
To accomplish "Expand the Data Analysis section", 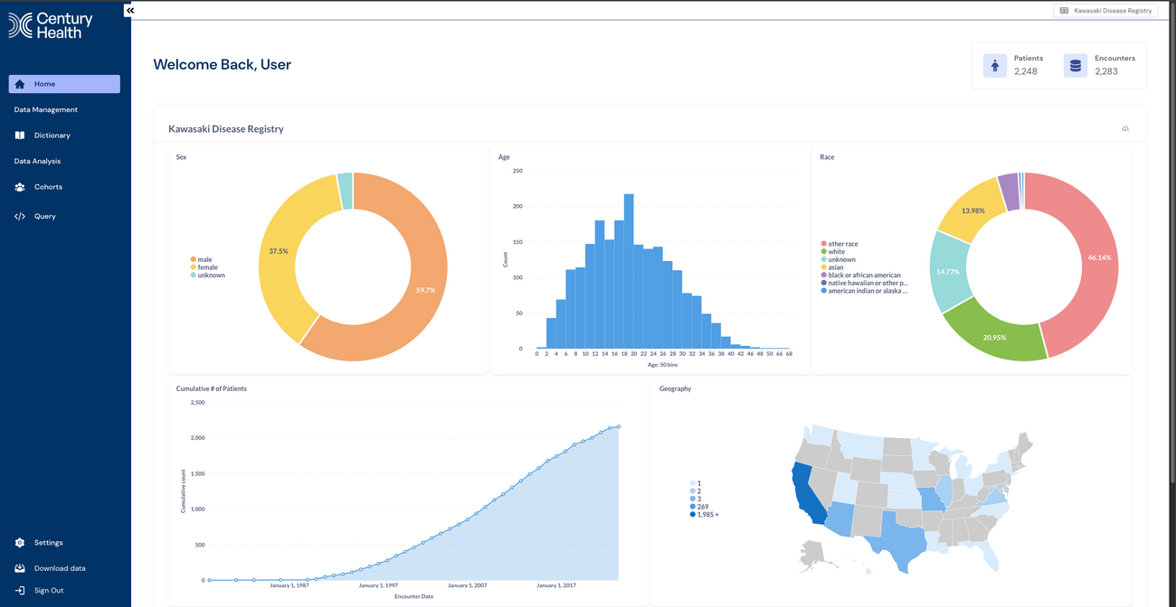I will (x=38, y=162).
